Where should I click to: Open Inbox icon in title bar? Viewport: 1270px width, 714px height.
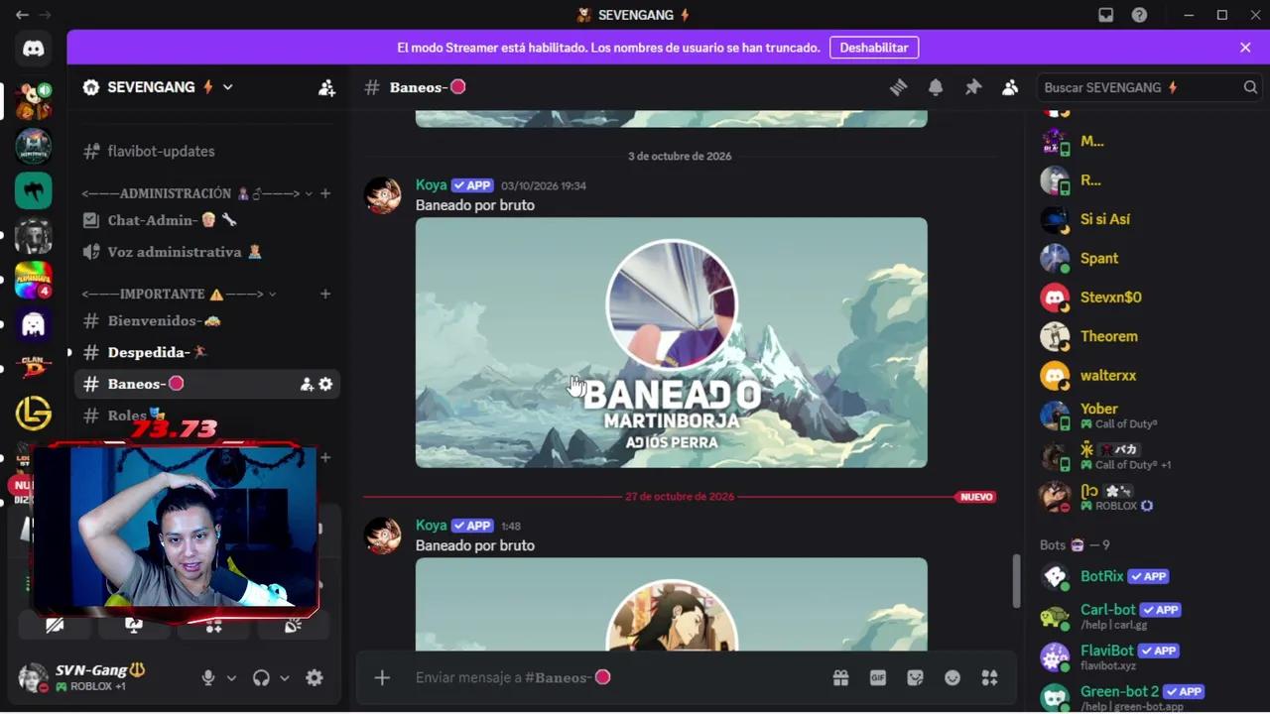1106,15
